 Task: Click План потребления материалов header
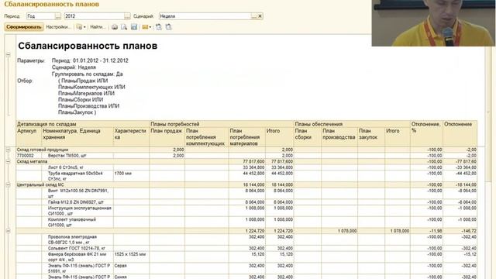pyautogui.click(x=246, y=136)
